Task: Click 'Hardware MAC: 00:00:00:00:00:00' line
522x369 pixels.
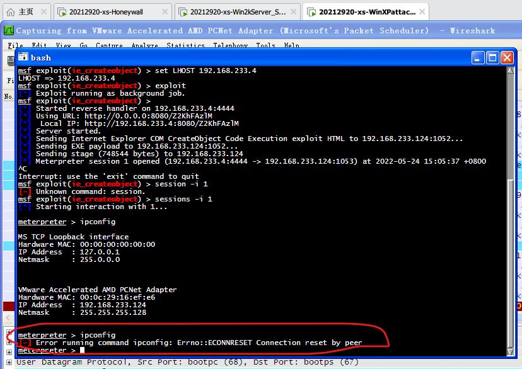Action: (x=86, y=245)
